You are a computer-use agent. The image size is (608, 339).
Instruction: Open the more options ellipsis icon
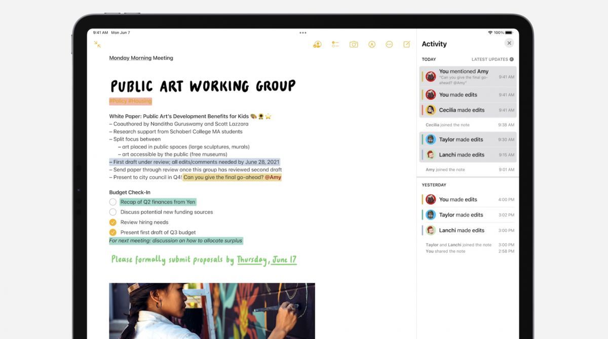[389, 44]
